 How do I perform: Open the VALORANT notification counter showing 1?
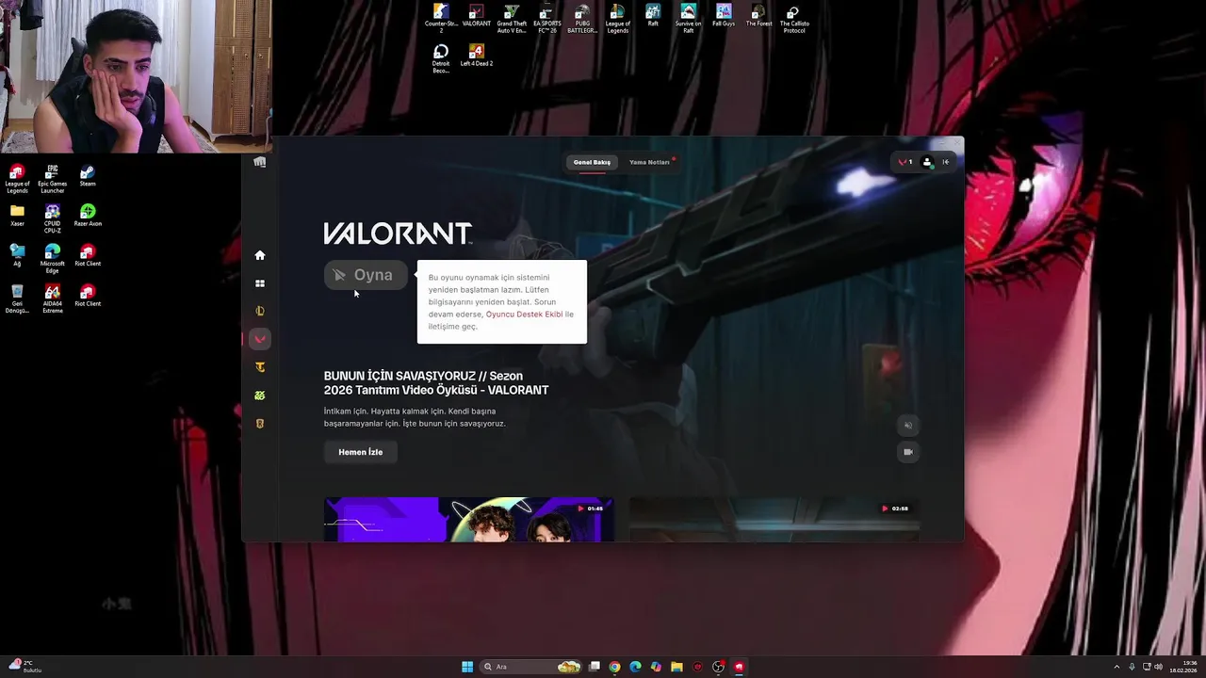pos(905,162)
